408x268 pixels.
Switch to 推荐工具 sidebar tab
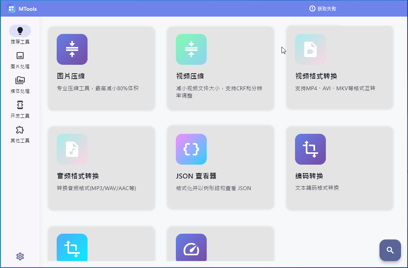20,35
